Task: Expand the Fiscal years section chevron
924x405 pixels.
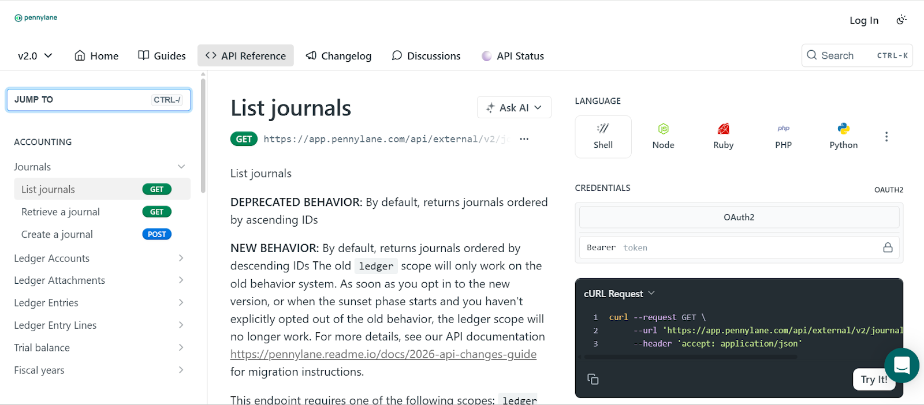Action: (x=181, y=370)
